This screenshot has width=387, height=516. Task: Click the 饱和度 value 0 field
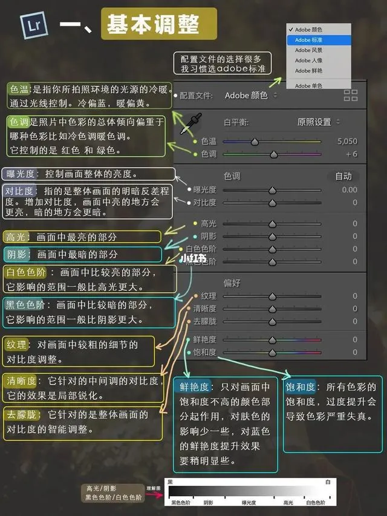click(355, 352)
